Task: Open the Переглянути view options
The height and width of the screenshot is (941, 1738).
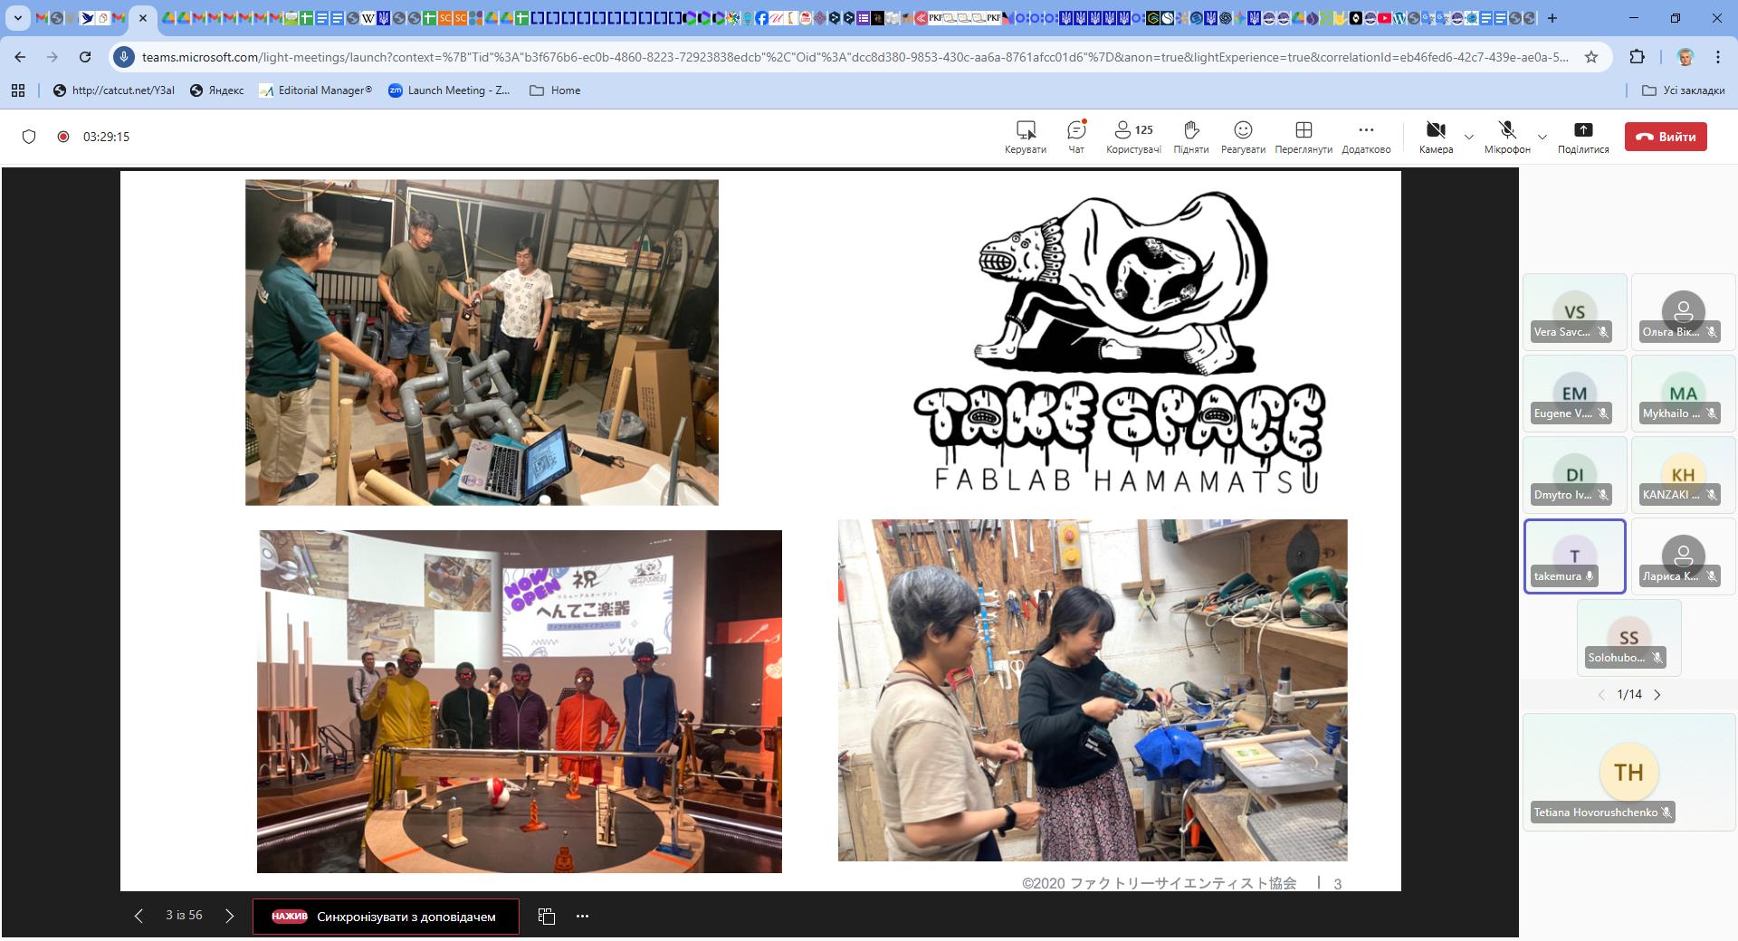Action: [1303, 137]
